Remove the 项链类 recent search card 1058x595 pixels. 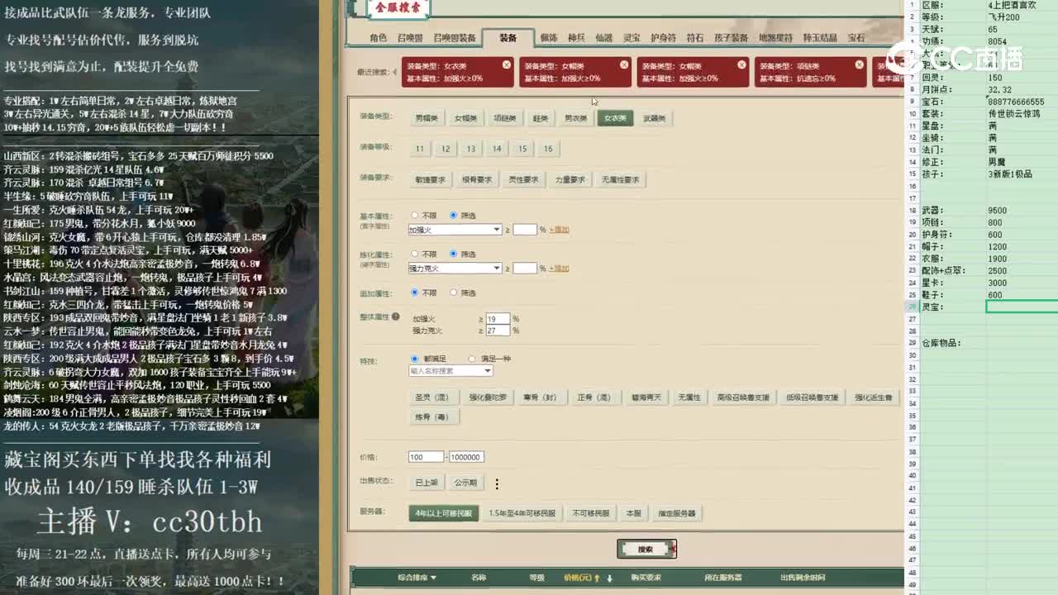coord(859,64)
